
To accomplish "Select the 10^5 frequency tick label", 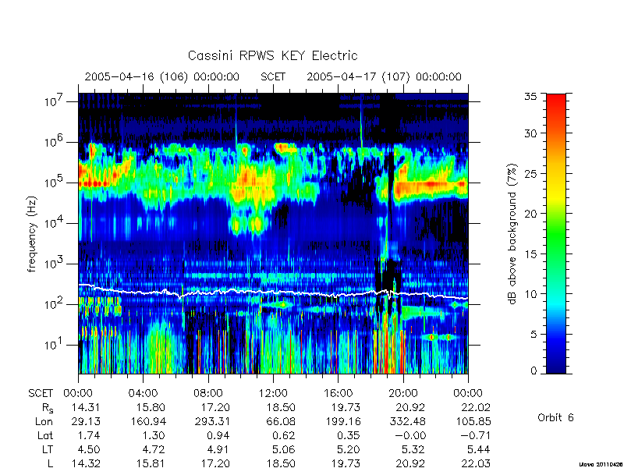I will pos(54,183).
